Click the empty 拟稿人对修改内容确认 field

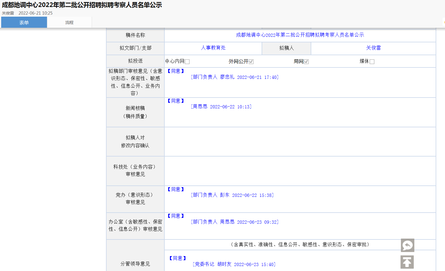[x=300, y=142]
